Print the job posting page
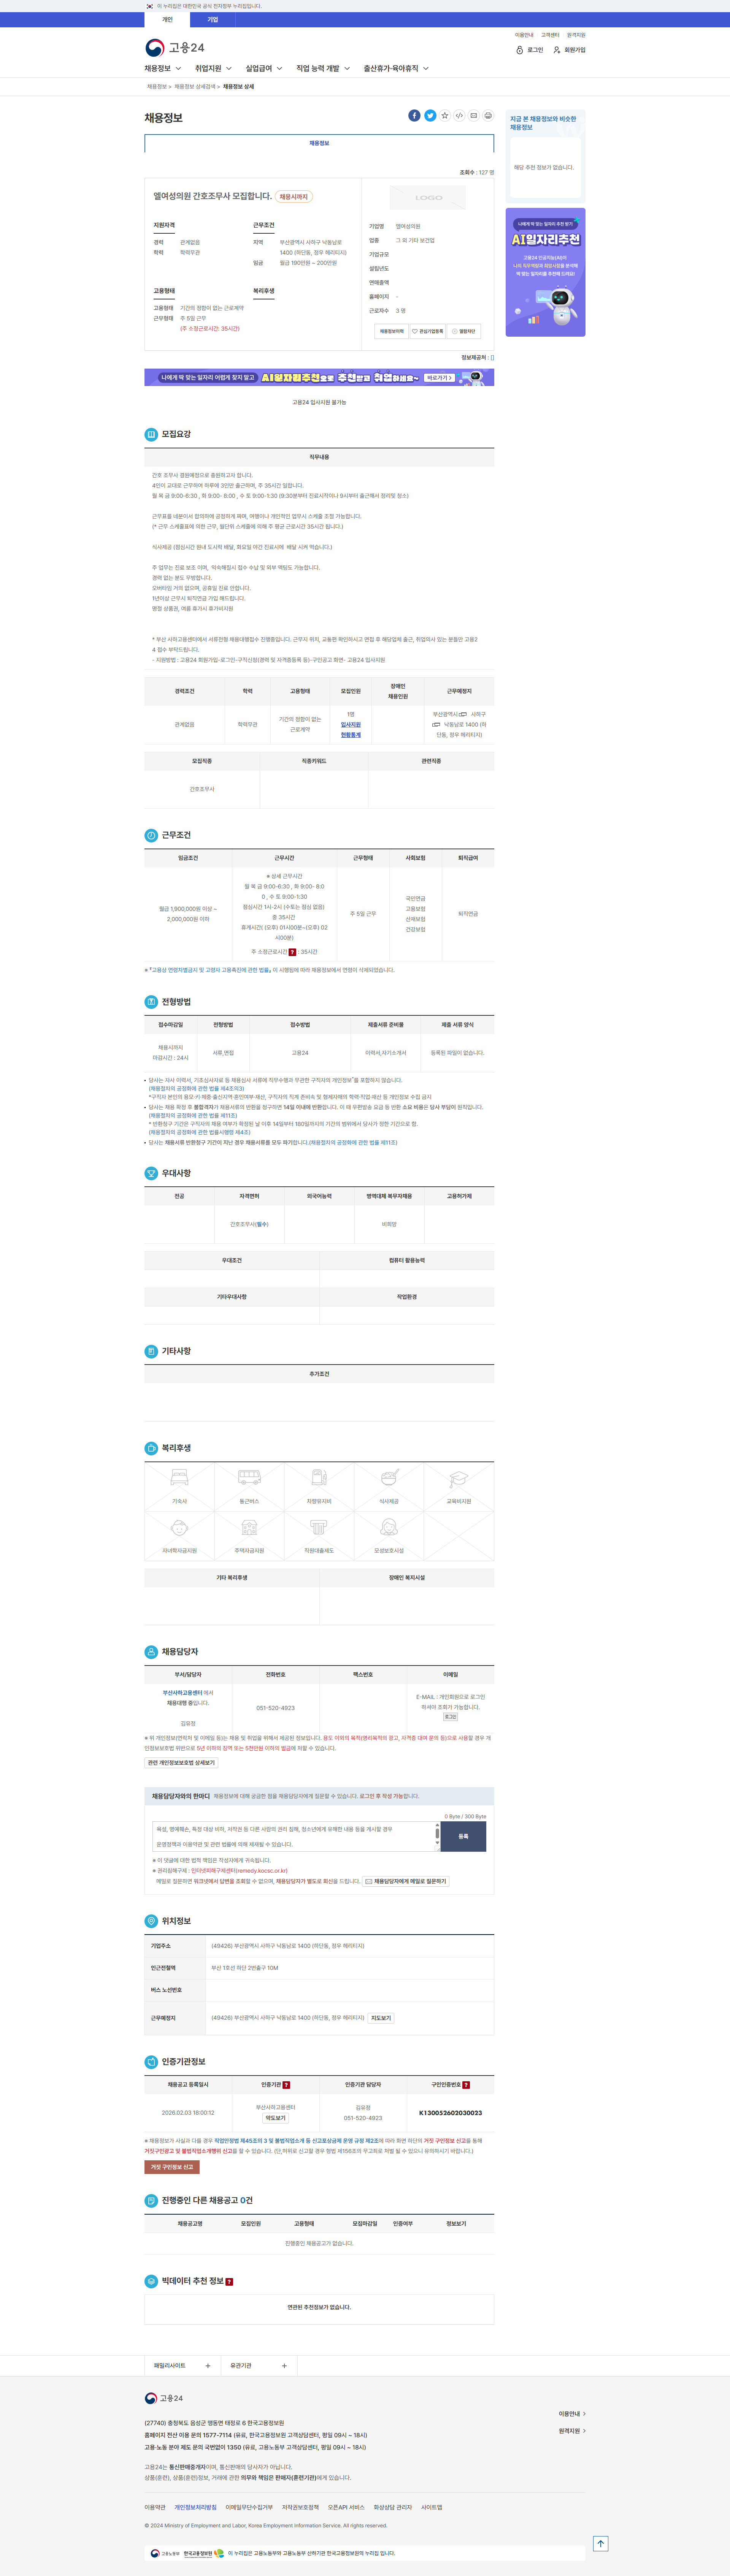The image size is (730, 2576). pyautogui.click(x=488, y=116)
